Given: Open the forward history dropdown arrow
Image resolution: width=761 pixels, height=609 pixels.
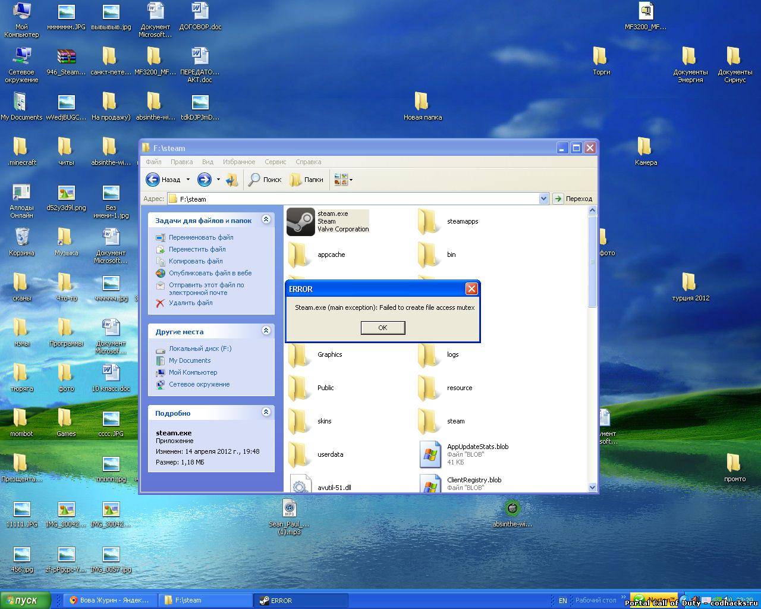Looking at the screenshot, I should (x=218, y=180).
